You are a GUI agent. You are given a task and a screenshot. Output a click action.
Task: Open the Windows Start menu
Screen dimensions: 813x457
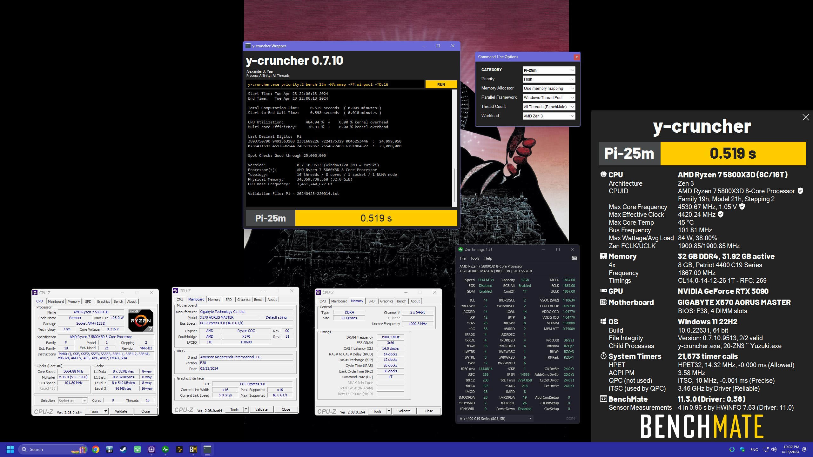[x=10, y=449]
